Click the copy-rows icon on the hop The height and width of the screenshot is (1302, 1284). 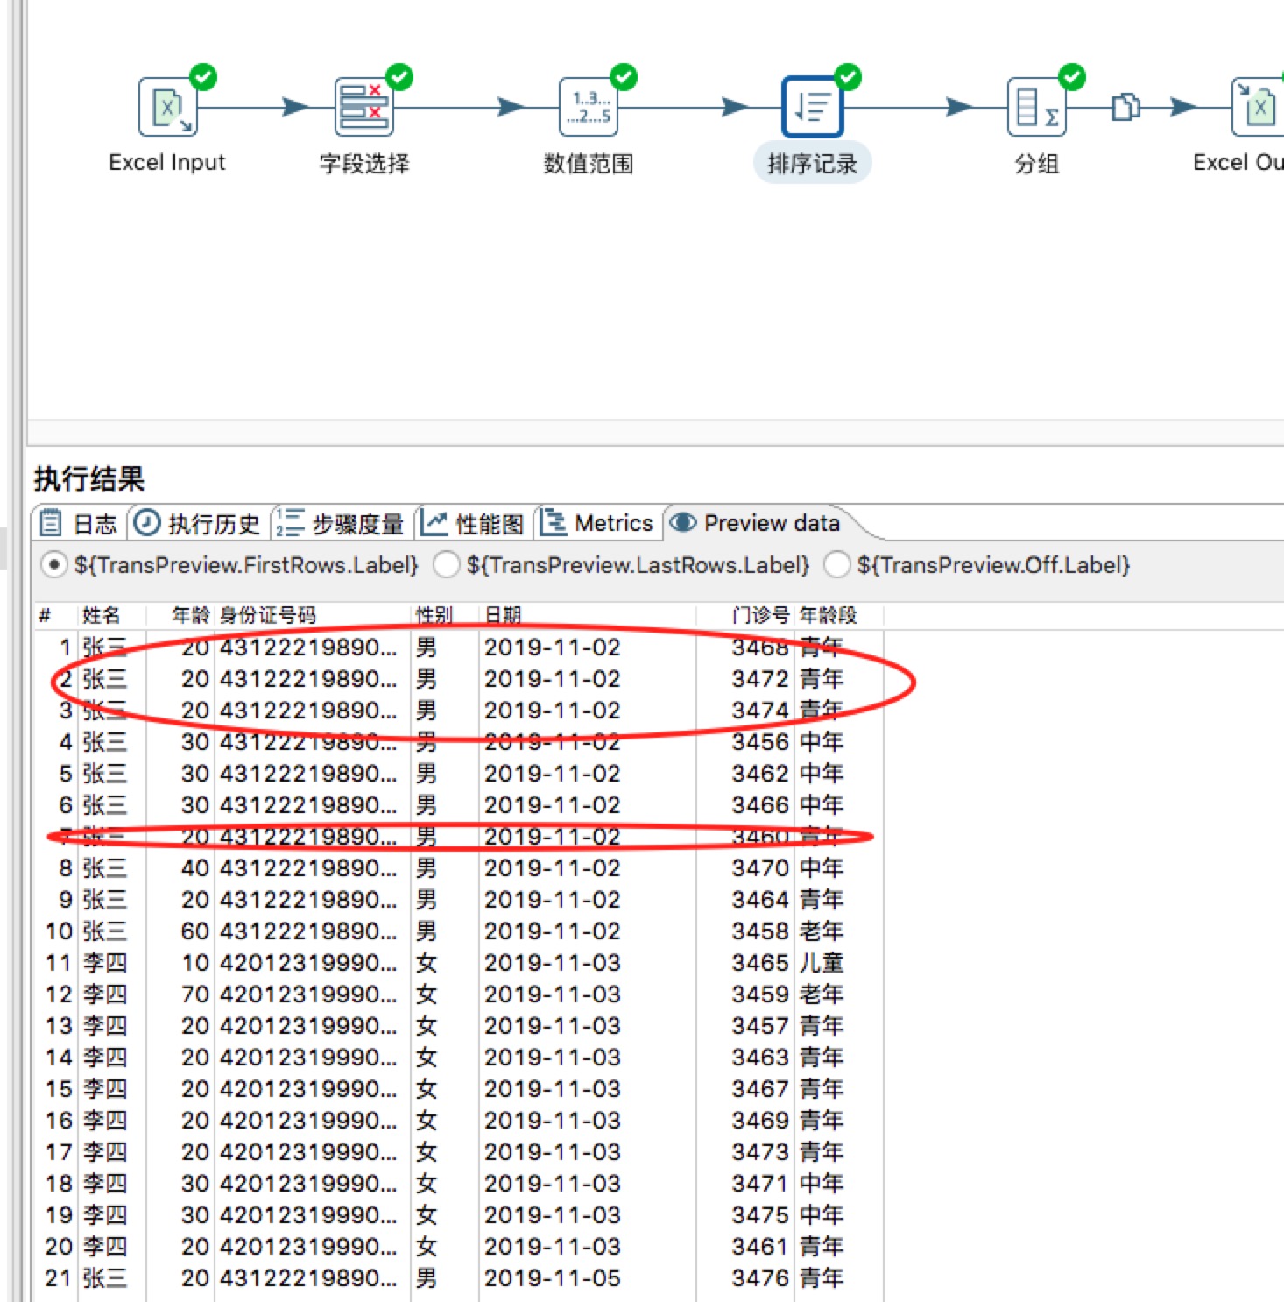point(1126,107)
